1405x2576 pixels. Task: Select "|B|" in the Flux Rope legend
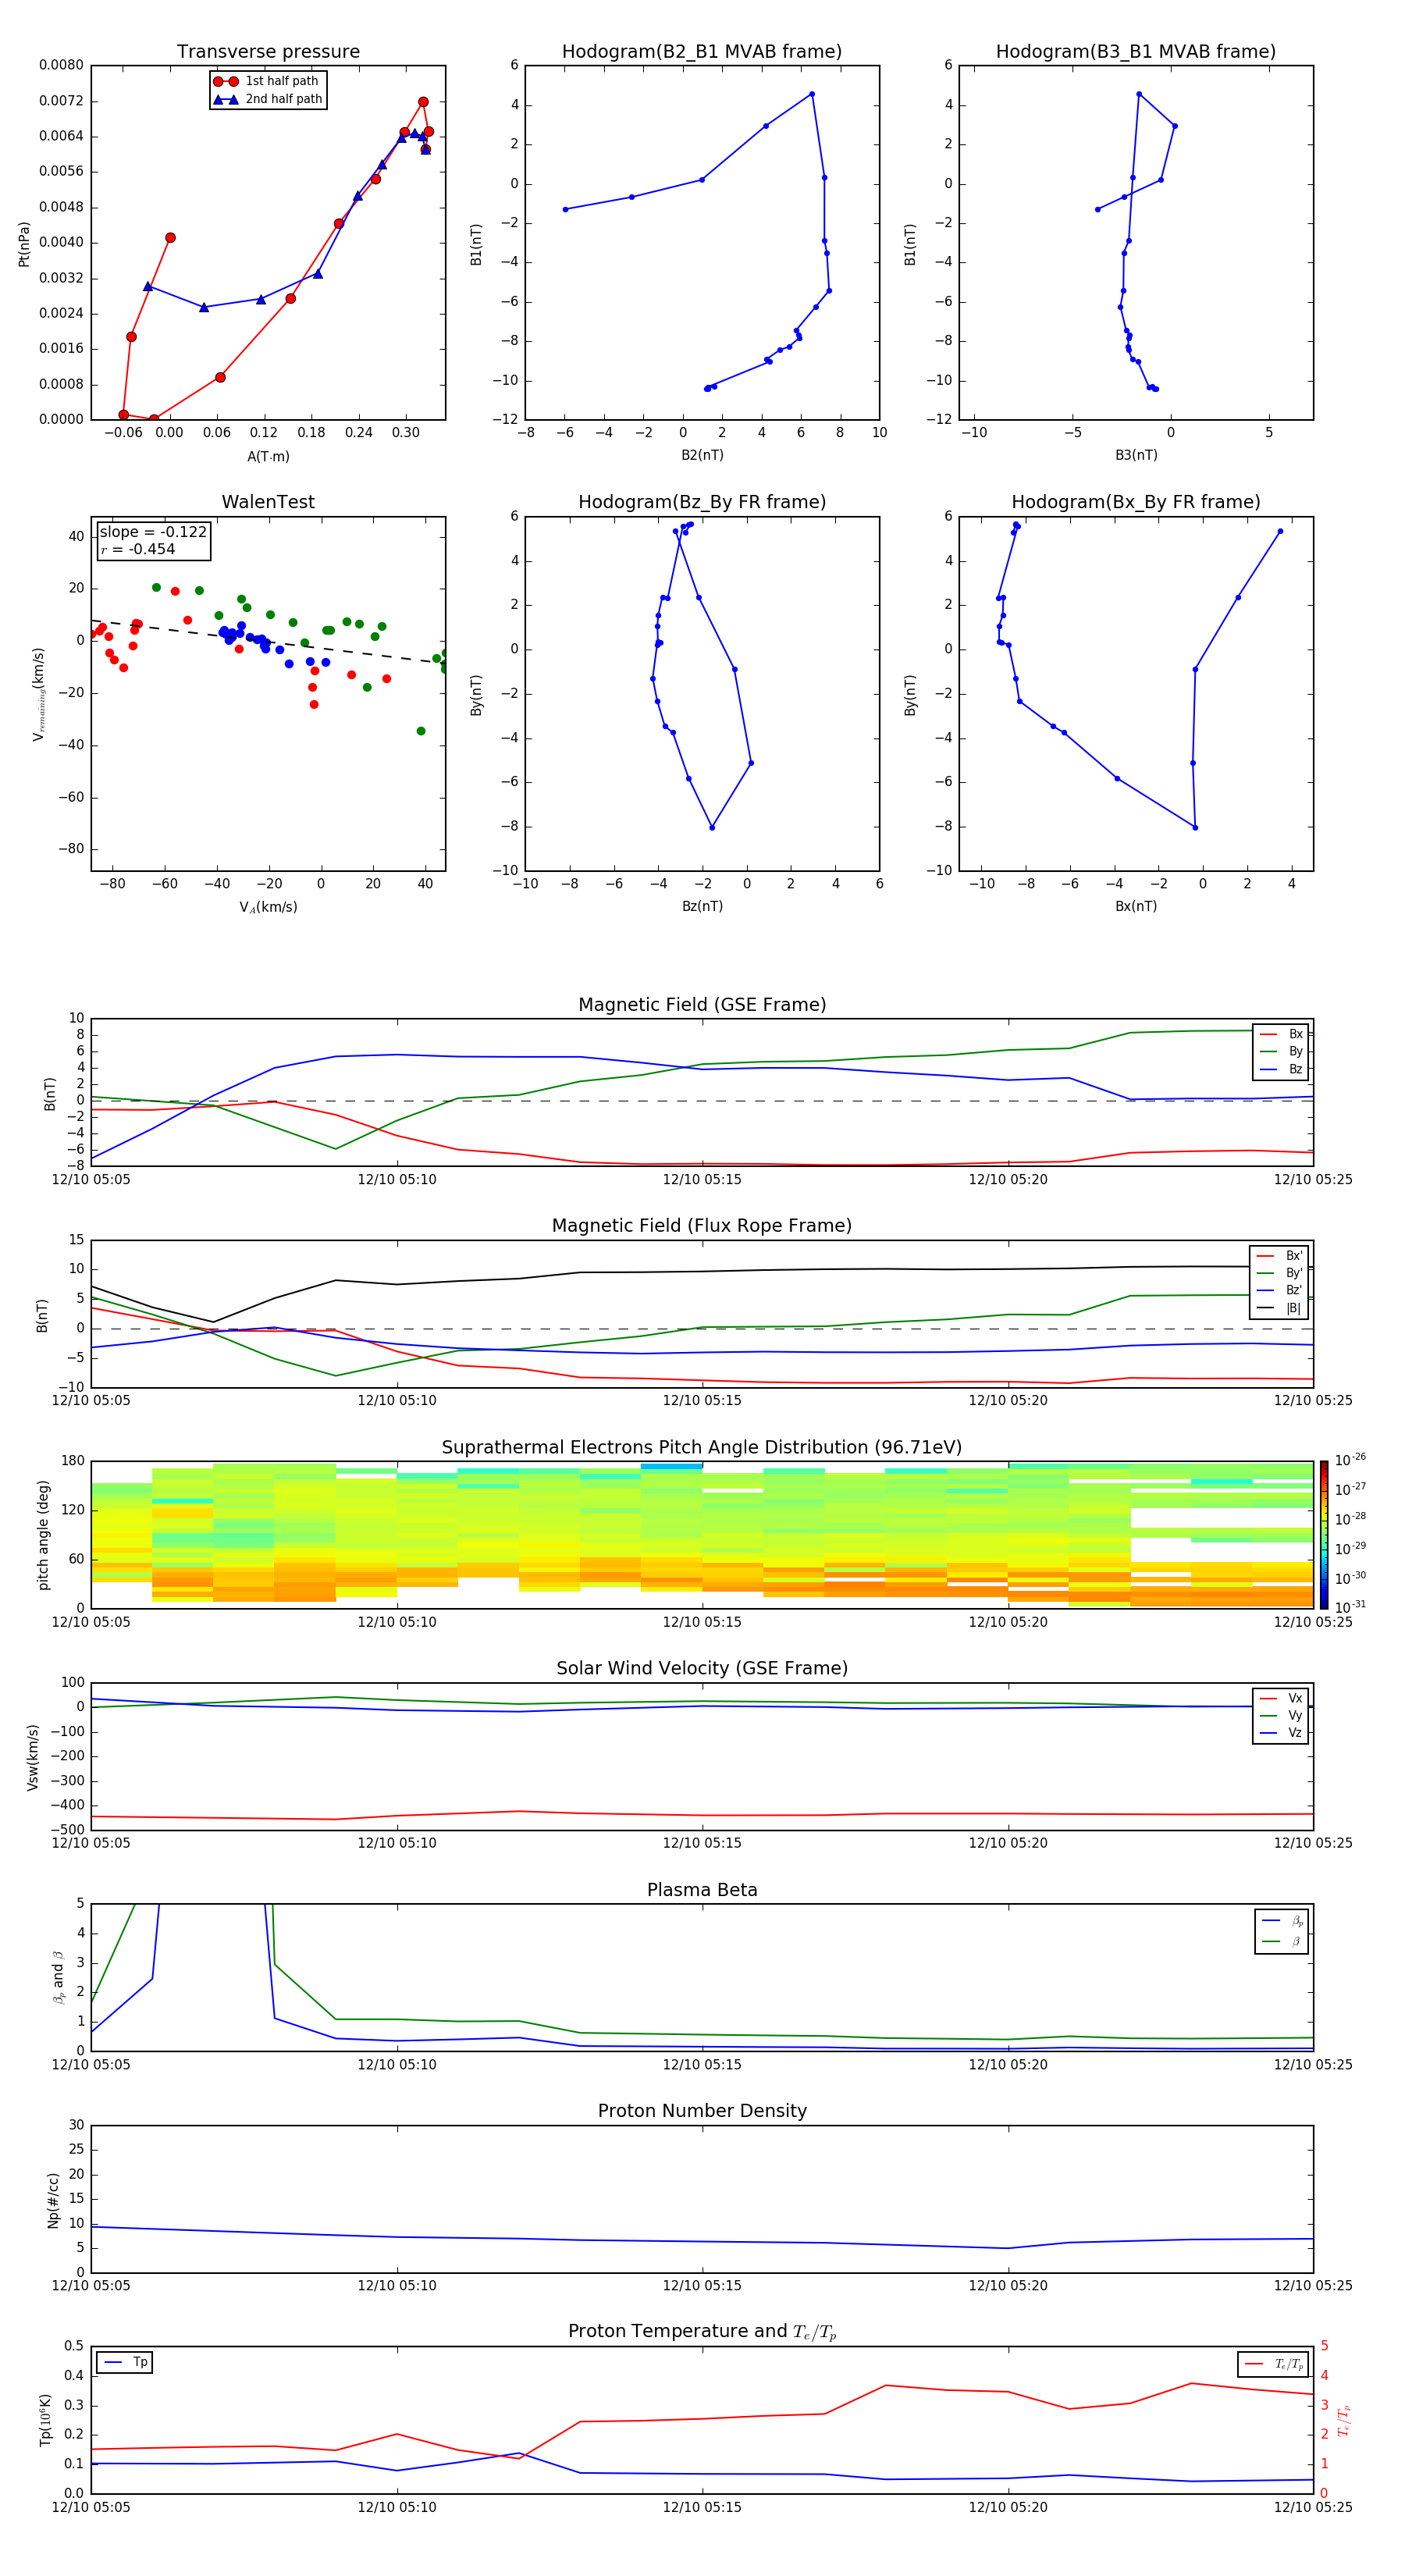tap(1280, 1308)
